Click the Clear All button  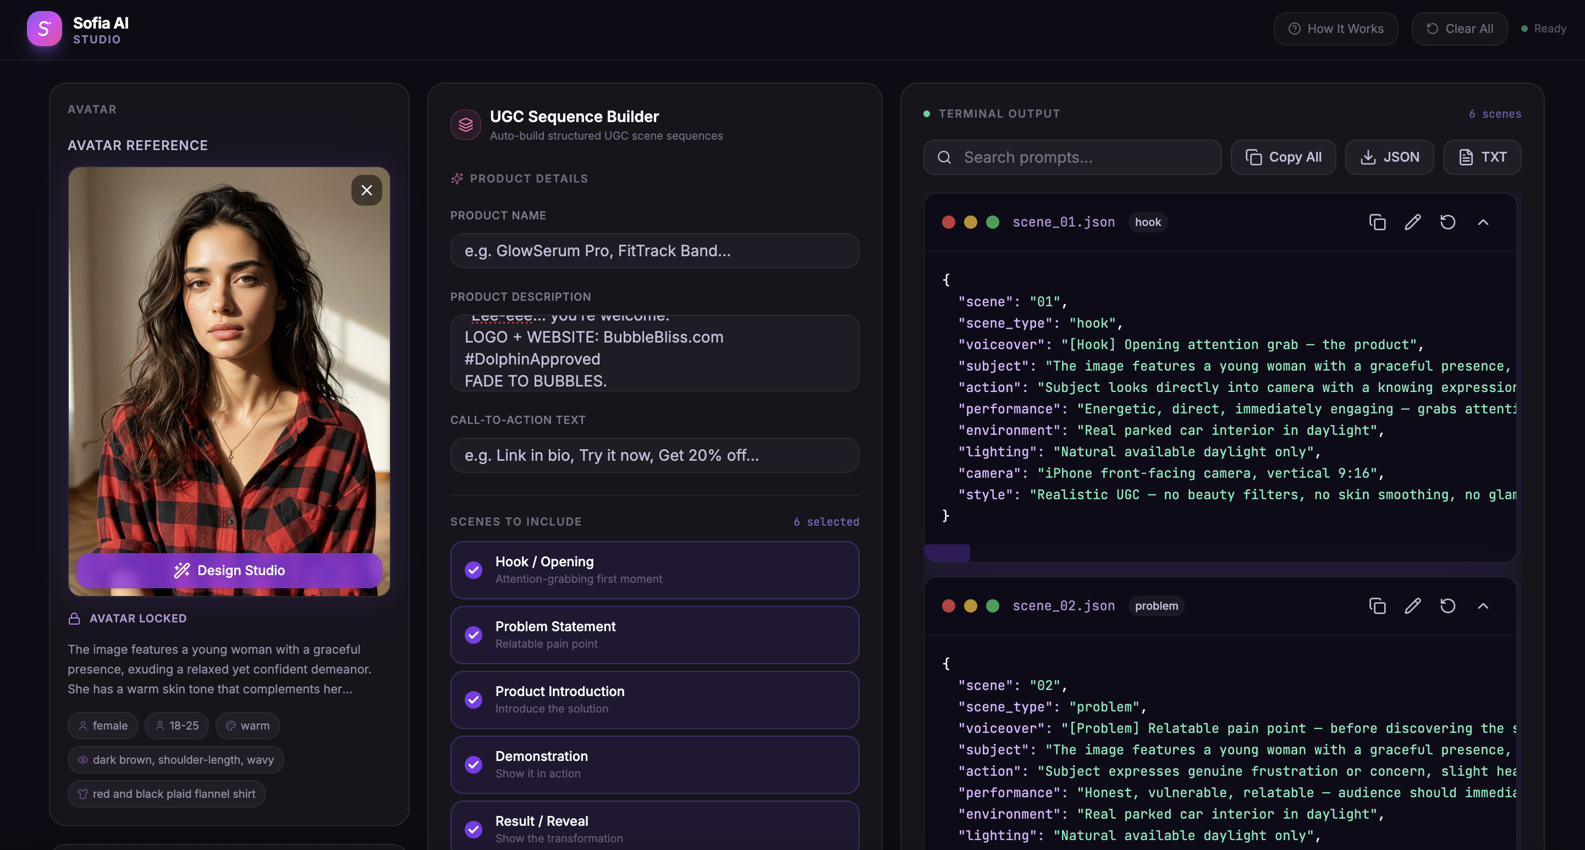pyautogui.click(x=1460, y=28)
